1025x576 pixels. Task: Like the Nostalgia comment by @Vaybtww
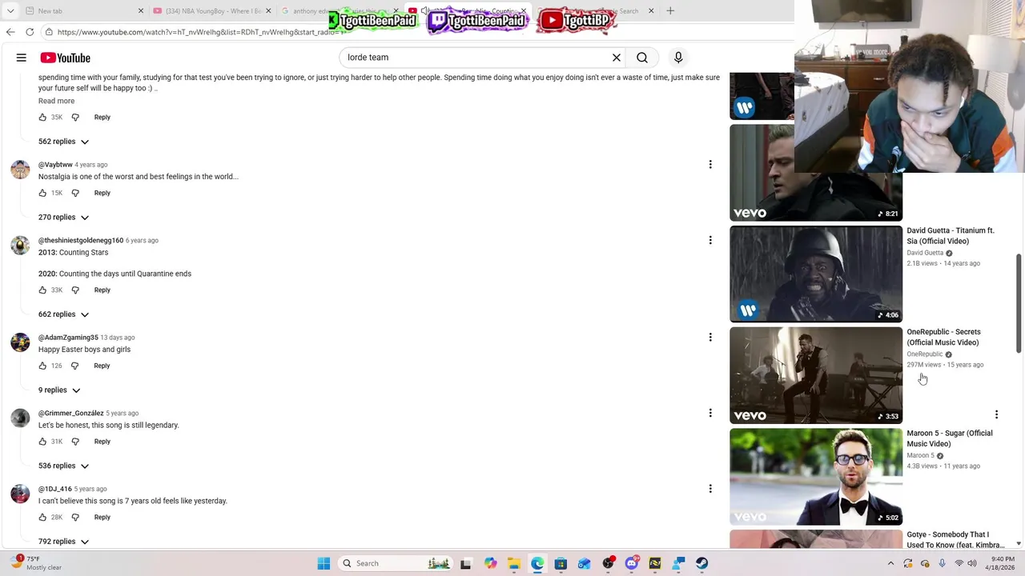coord(42,193)
